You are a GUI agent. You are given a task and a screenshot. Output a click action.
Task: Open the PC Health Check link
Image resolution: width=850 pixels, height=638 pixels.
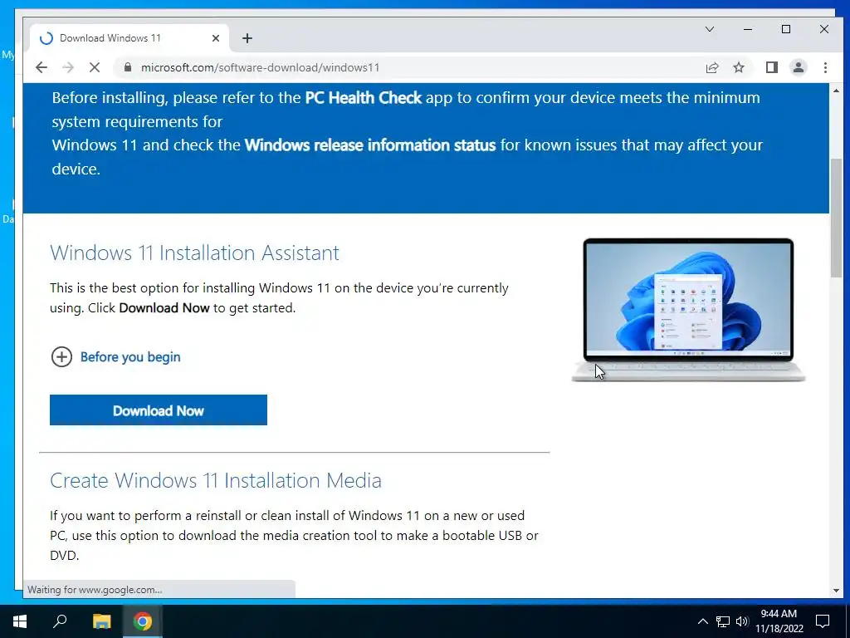click(x=364, y=98)
